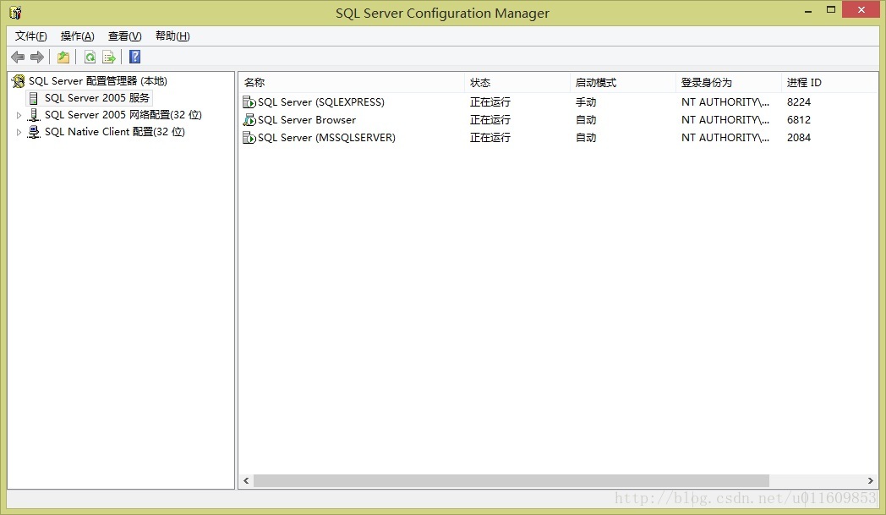Click the SQL Server 2005 网络配置 tree icon
The width and height of the screenshot is (886, 515).
pos(34,115)
